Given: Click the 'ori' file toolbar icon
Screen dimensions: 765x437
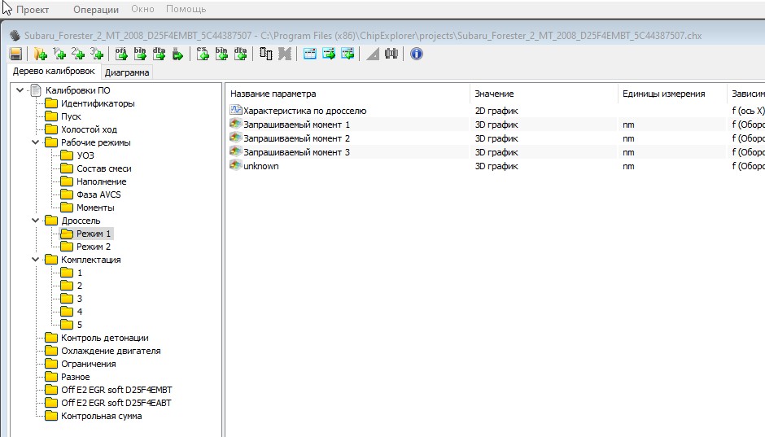Looking at the screenshot, I should click(121, 54).
